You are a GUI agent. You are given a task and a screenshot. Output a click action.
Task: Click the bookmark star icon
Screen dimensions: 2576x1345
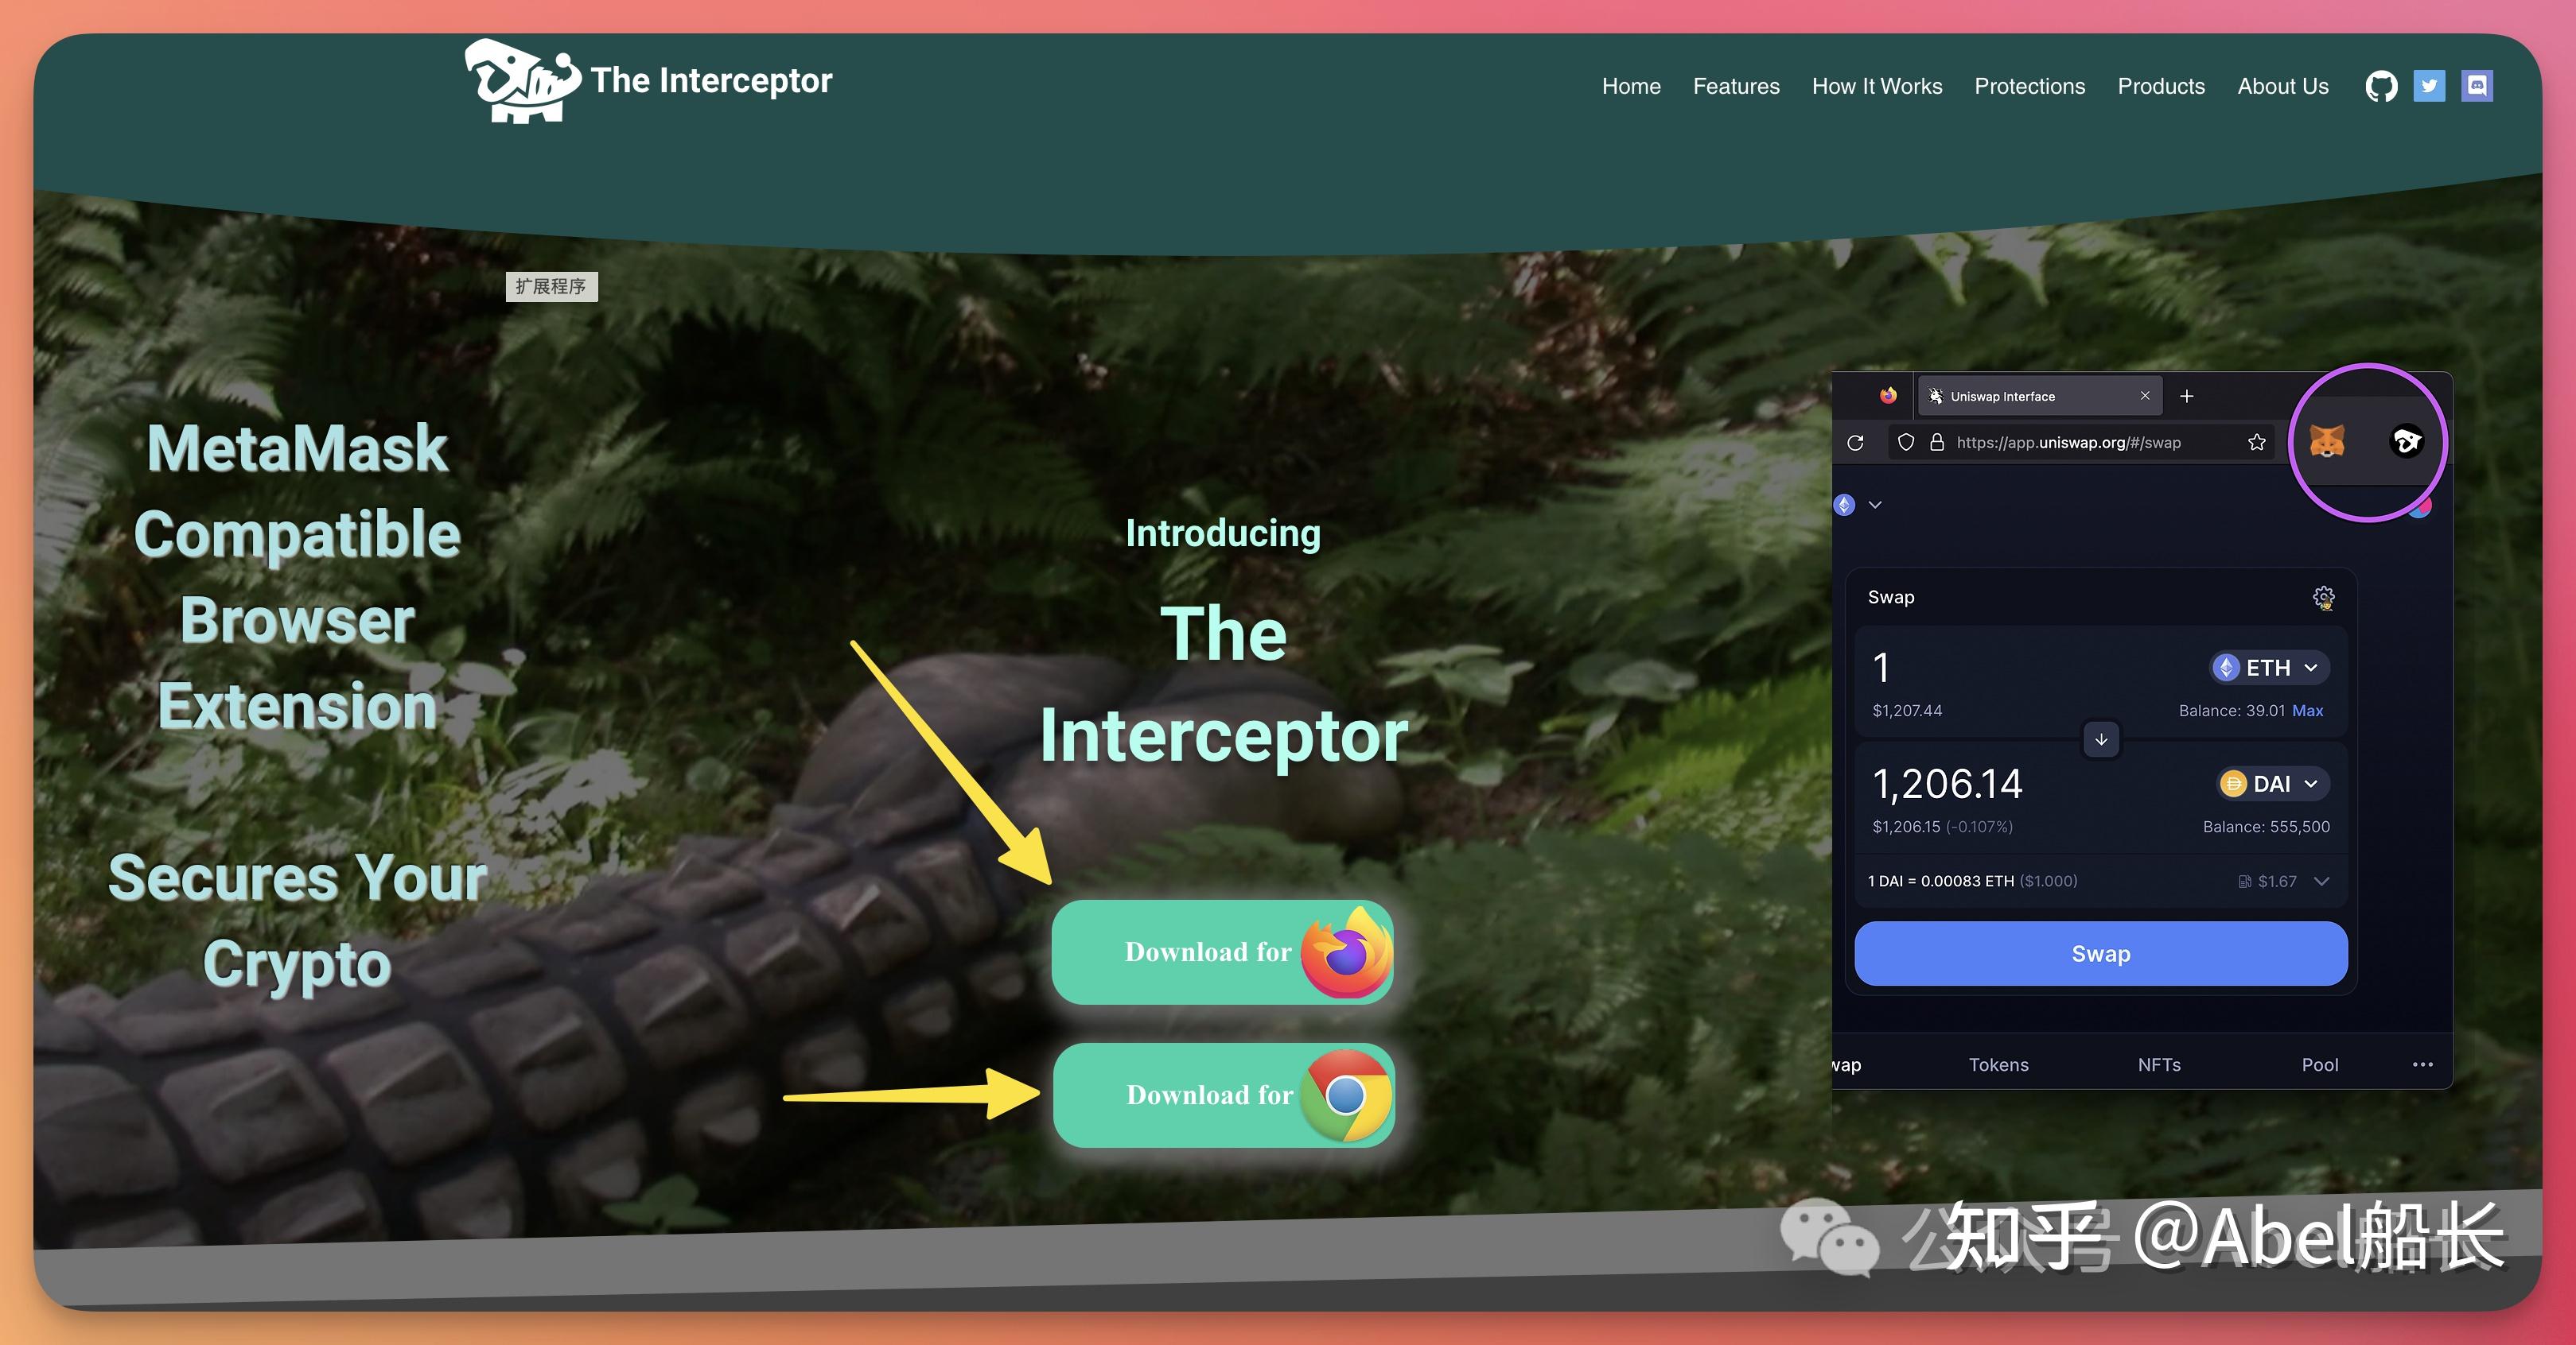[2256, 442]
